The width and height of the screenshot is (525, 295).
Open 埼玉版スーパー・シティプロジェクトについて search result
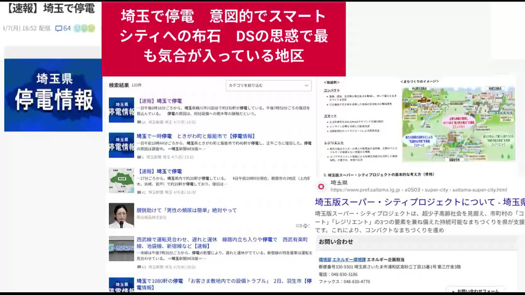click(x=420, y=202)
